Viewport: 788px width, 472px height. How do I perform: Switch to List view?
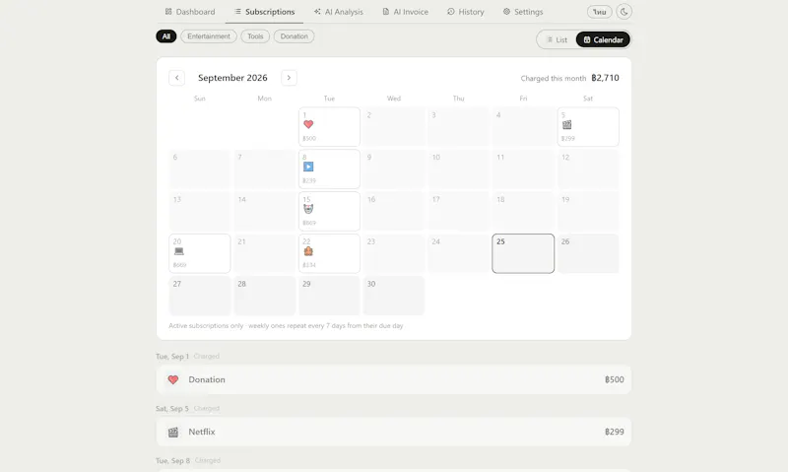coord(557,39)
